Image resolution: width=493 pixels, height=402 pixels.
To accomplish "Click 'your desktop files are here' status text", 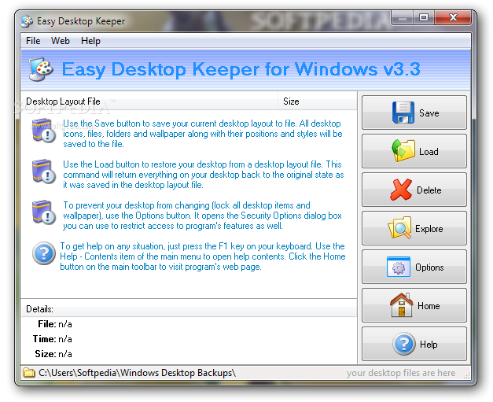I will tap(401, 373).
